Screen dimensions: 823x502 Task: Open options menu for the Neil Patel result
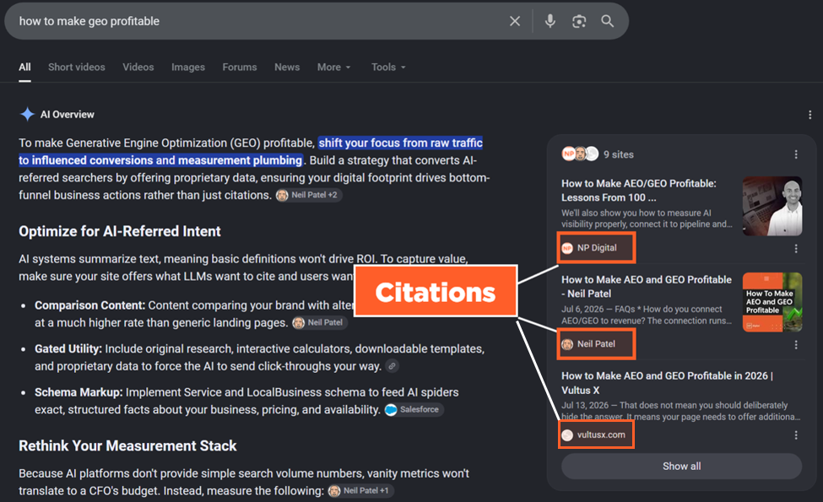pos(796,344)
